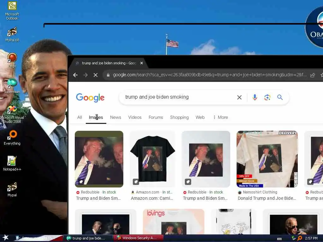This screenshot has height=242, width=323.
Task: Stop loading the page
Action: [95, 75]
